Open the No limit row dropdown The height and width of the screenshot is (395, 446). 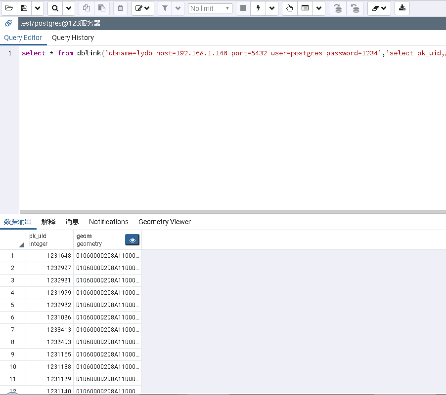coord(210,8)
